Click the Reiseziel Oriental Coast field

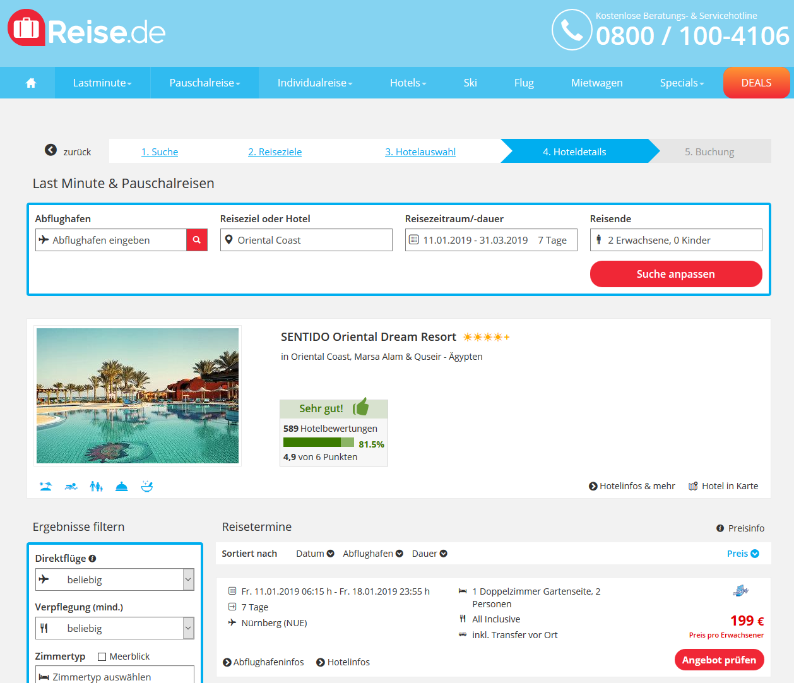[306, 240]
